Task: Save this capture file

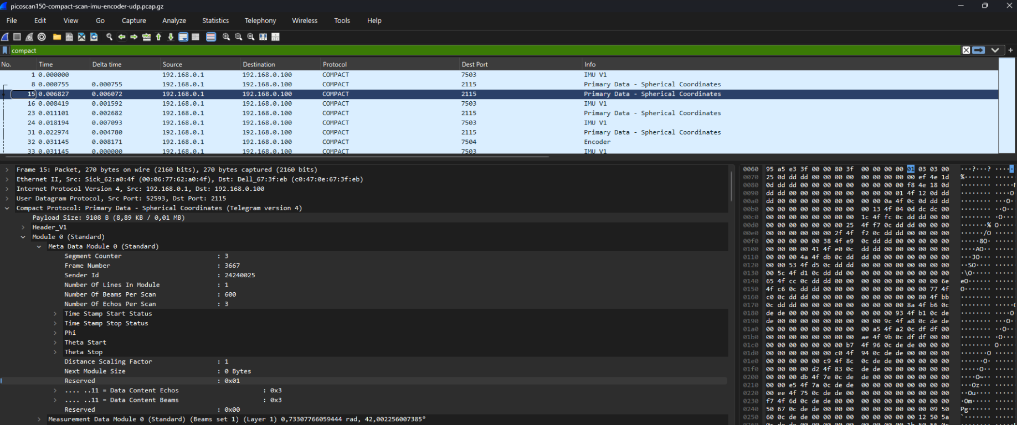Action: [69, 37]
